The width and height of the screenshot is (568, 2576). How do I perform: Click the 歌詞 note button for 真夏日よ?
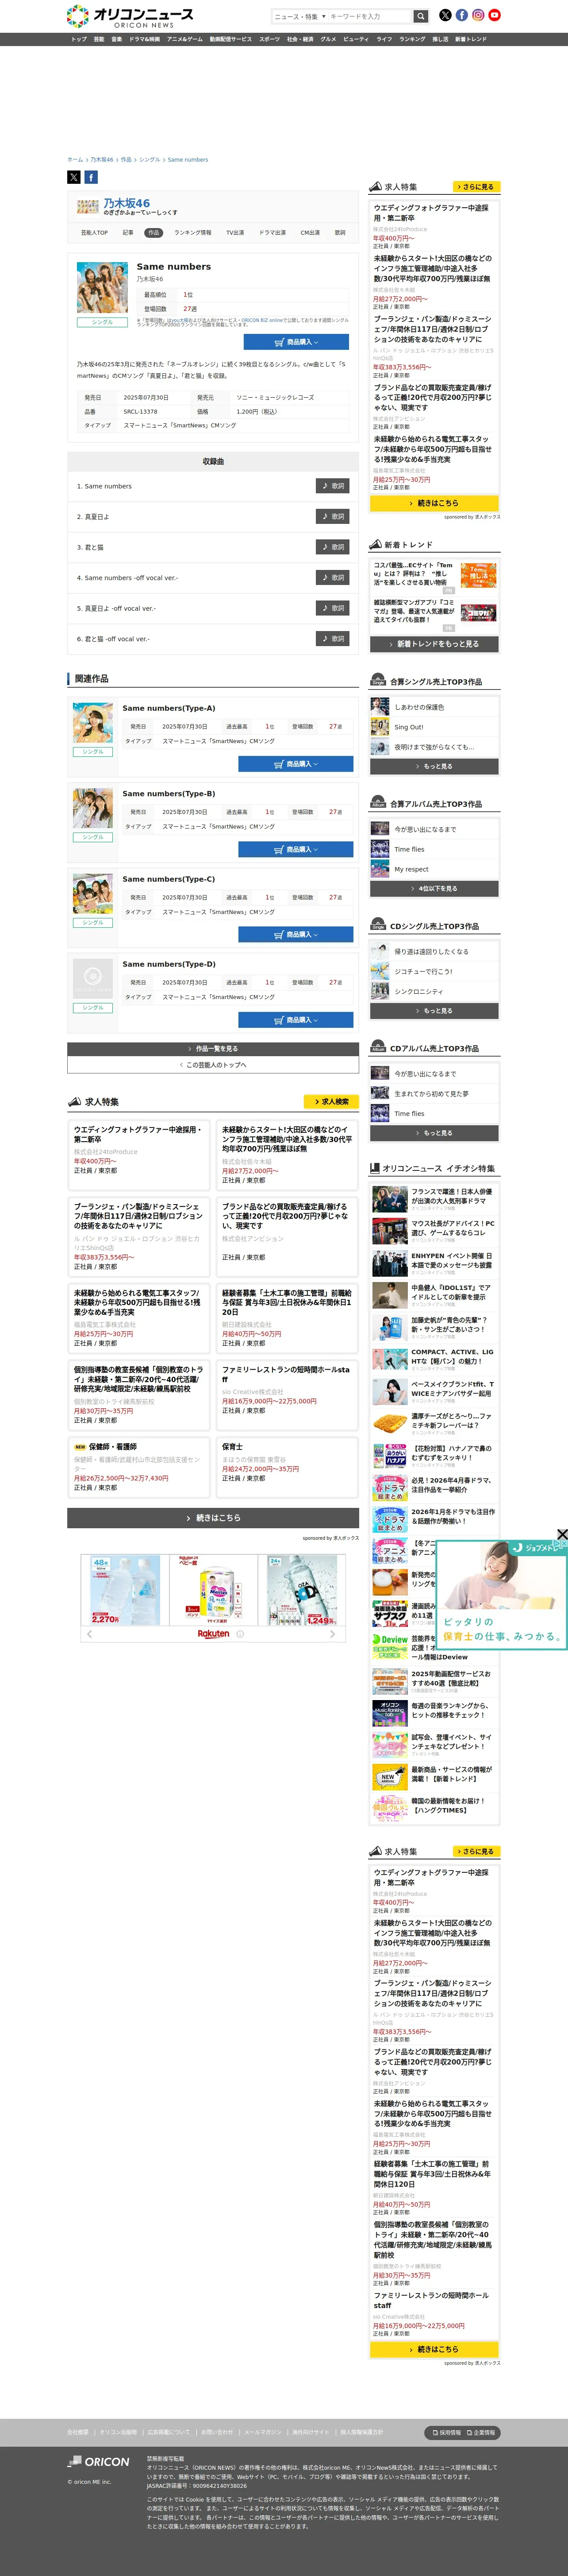coord(332,517)
